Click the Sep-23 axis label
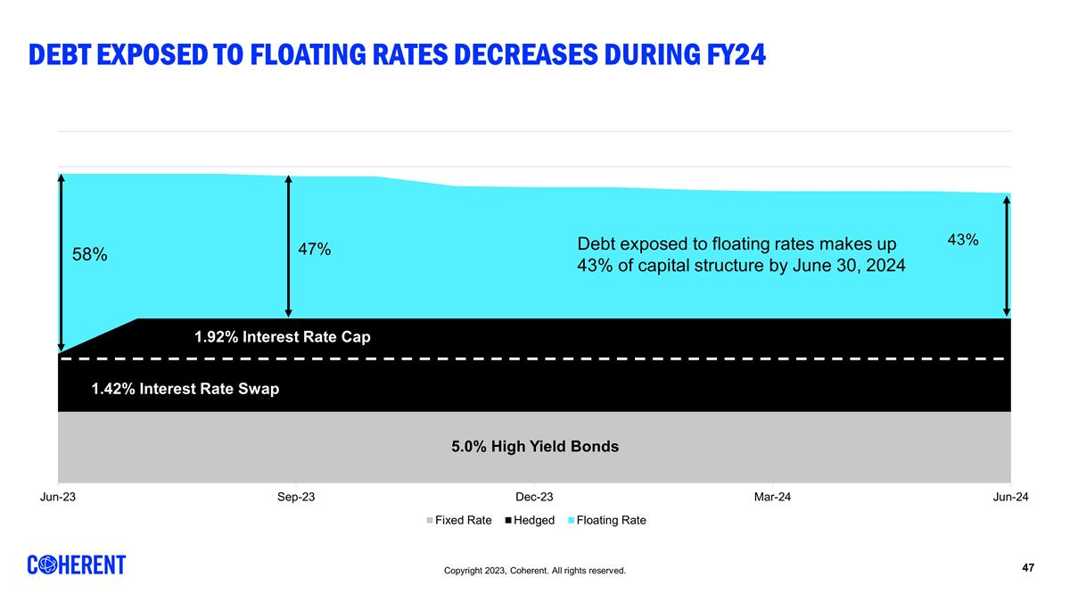1070x602 pixels. 296,497
